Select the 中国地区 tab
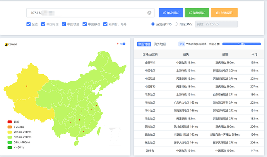This screenshot has width=267, height=157. (144, 44)
